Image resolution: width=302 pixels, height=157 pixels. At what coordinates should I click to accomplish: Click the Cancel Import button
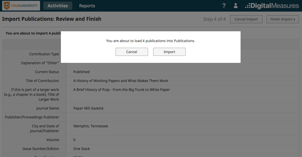click(x=246, y=19)
